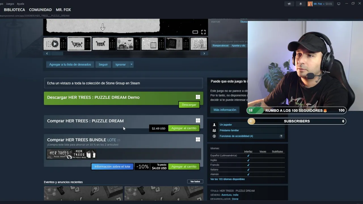
Task: Open the first recent event card
Action: click(x=83, y=193)
